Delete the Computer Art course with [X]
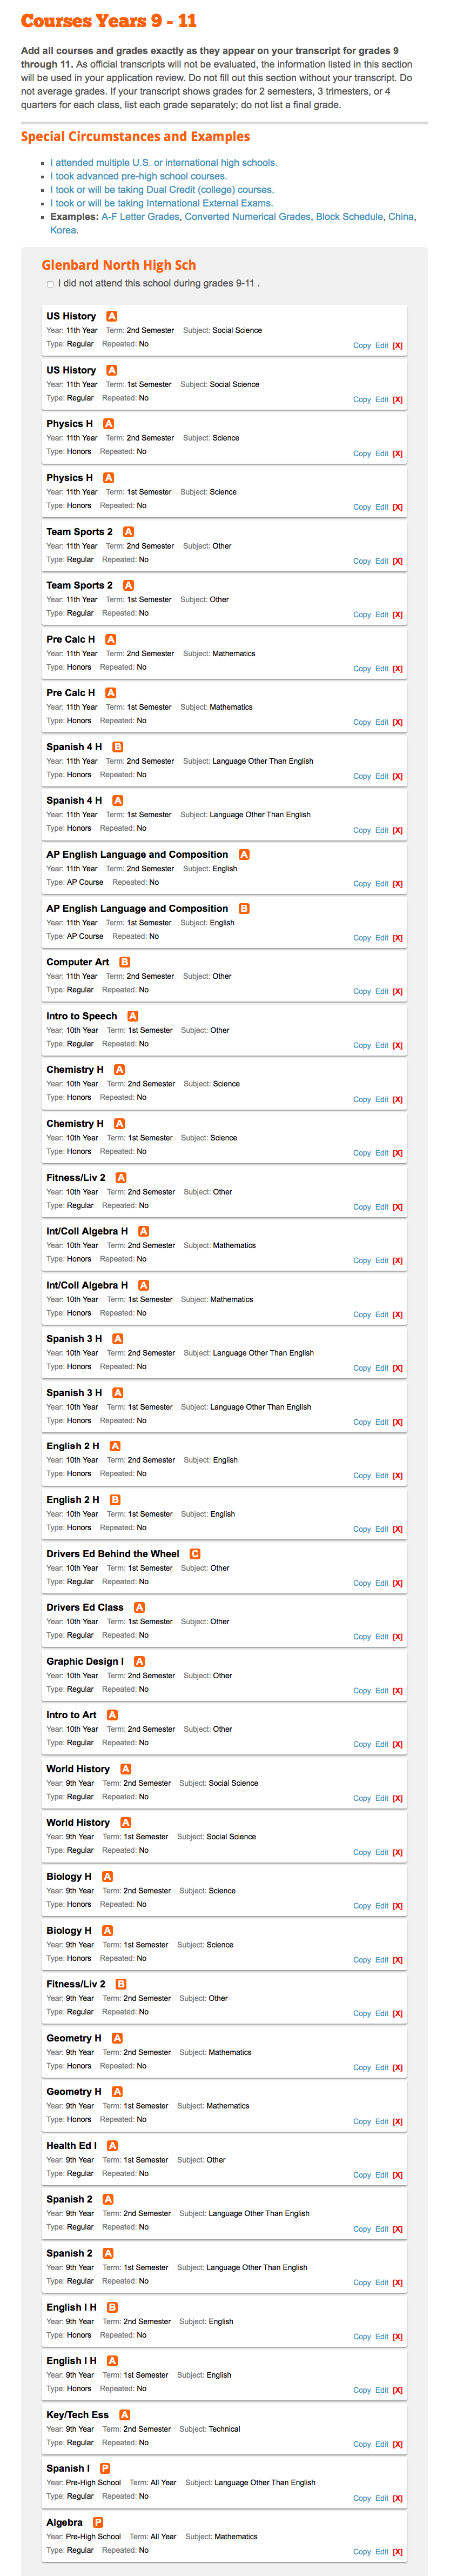Viewport: 450px width, 2576px height. click(397, 991)
